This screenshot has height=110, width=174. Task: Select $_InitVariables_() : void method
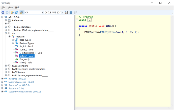click(x=31, y=53)
